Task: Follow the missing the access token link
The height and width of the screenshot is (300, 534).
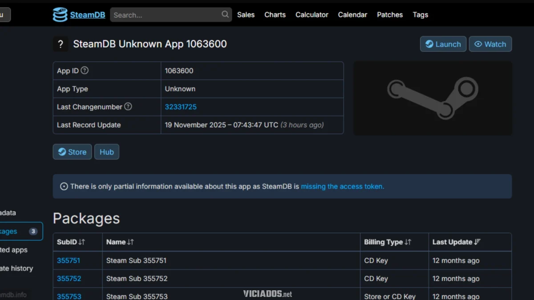Action: pos(342,187)
